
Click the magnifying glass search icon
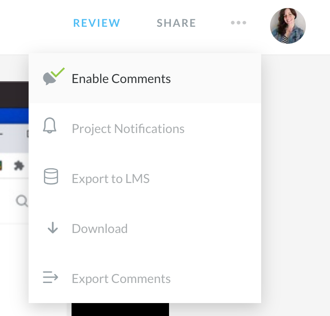(x=21, y=201)
